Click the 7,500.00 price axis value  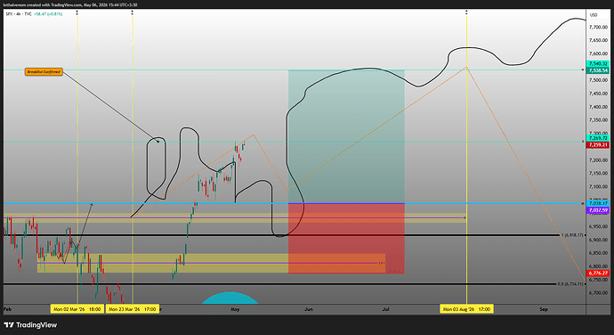click(x=598, y=80)
